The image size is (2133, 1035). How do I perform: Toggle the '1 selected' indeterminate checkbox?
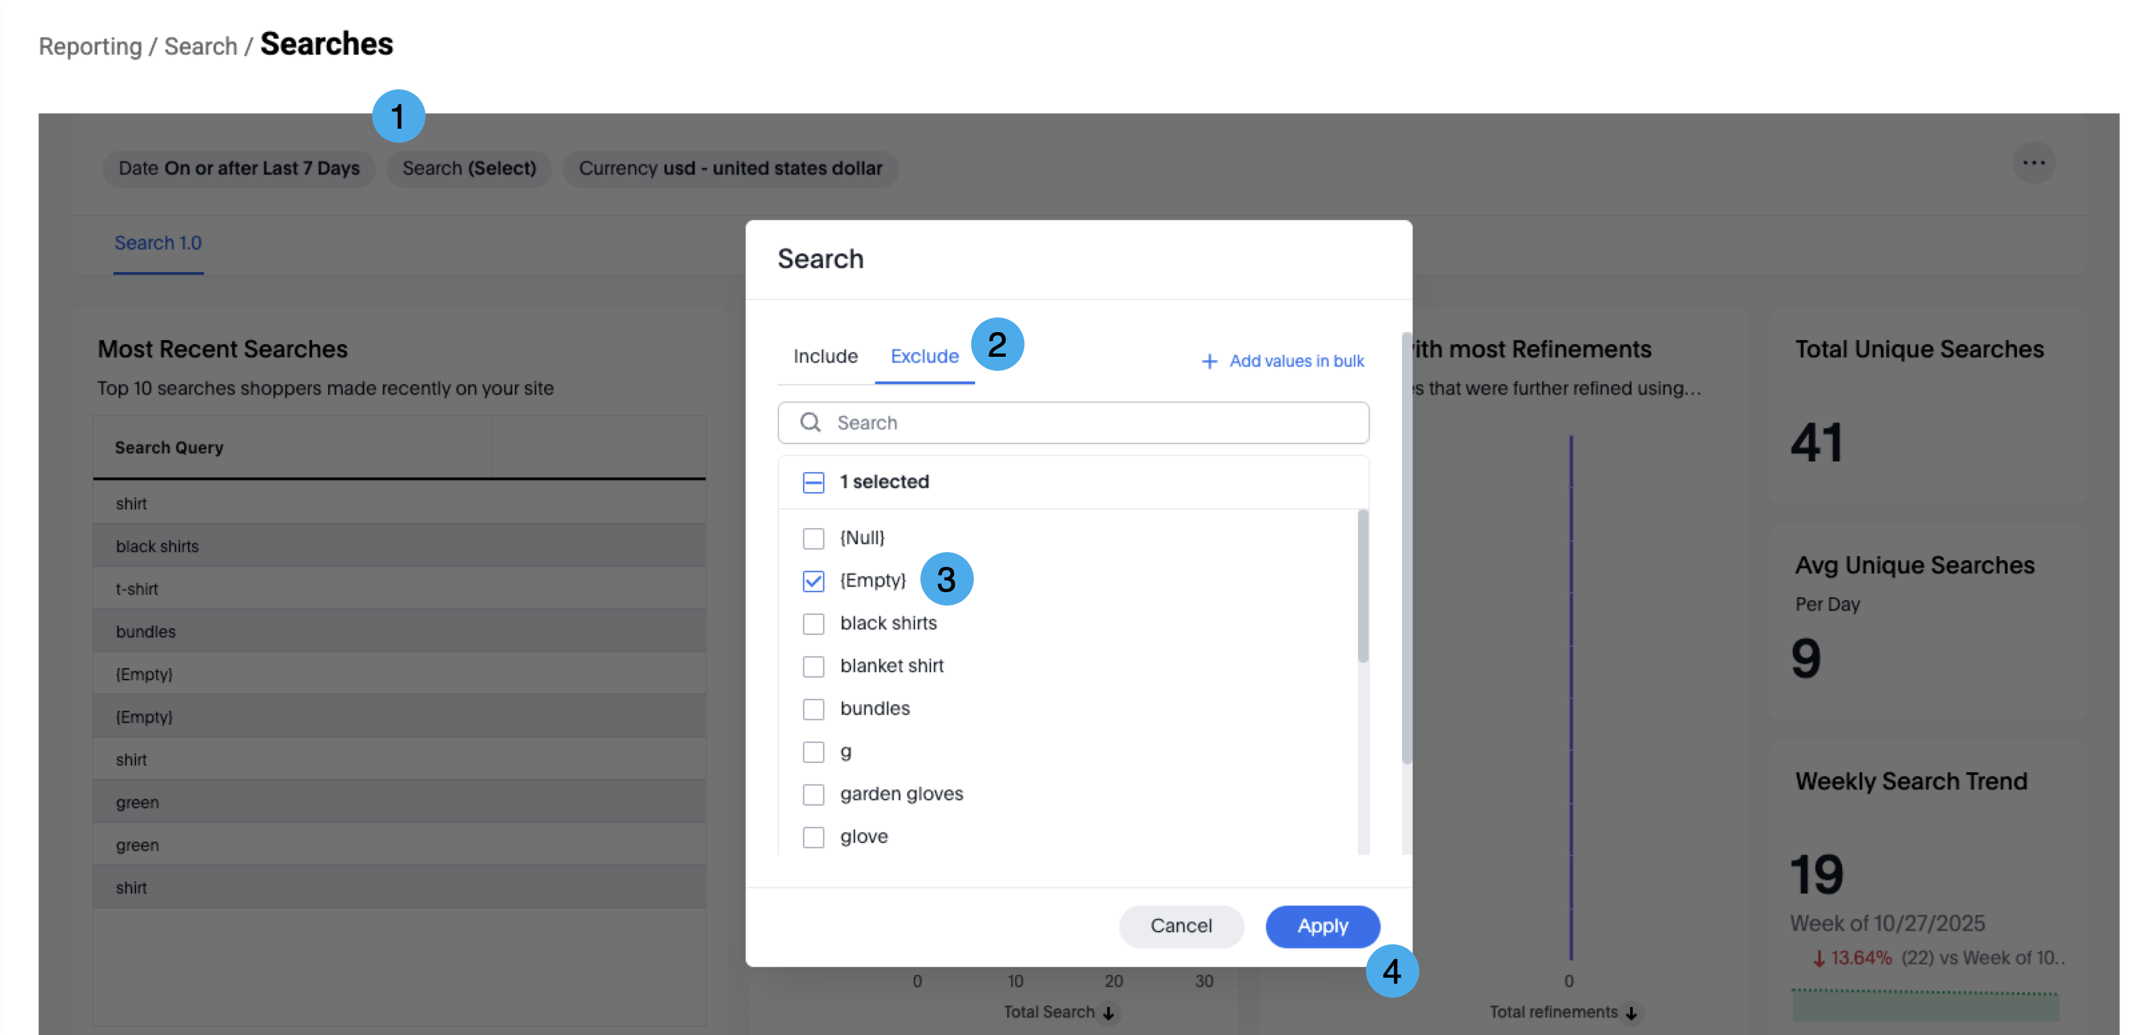(813, 483)
